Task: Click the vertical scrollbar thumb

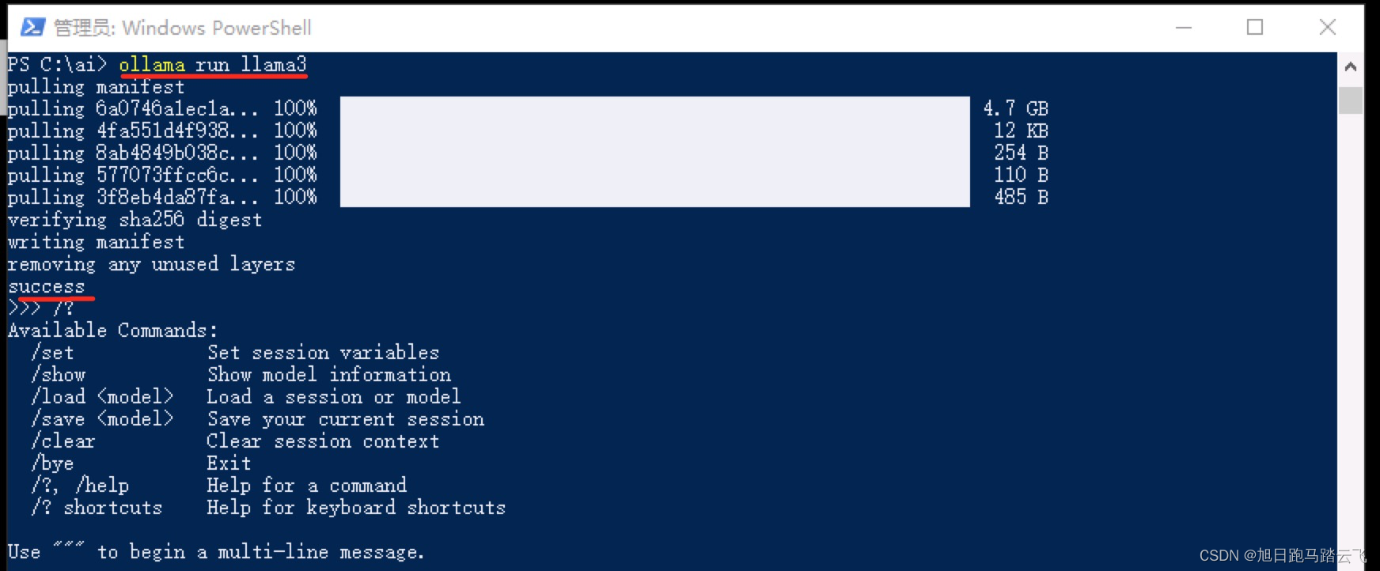Action: point(1350,100)
